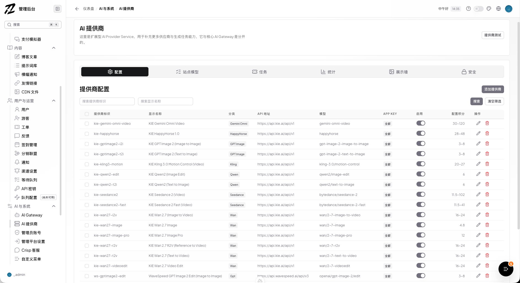Open the theme palette icon
Image resolution: width=520 pixels, height=283 pixels.
tap(489, 9)
